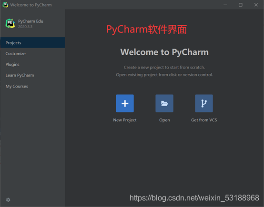Click the PyCharm Edu product name text
Screen dimensions: 264x207
tap(30, 21)
